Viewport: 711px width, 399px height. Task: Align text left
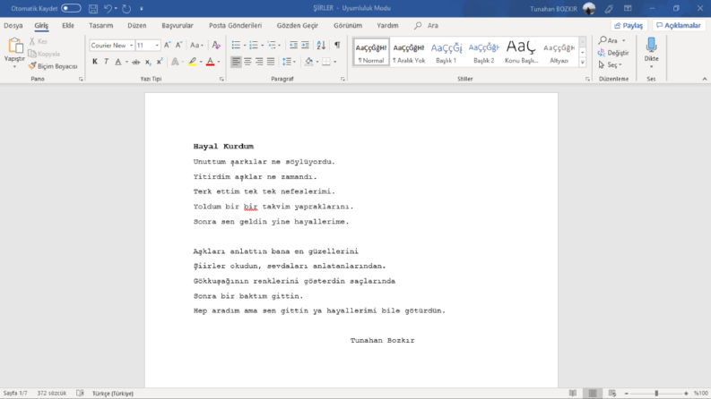coord(236,62)
